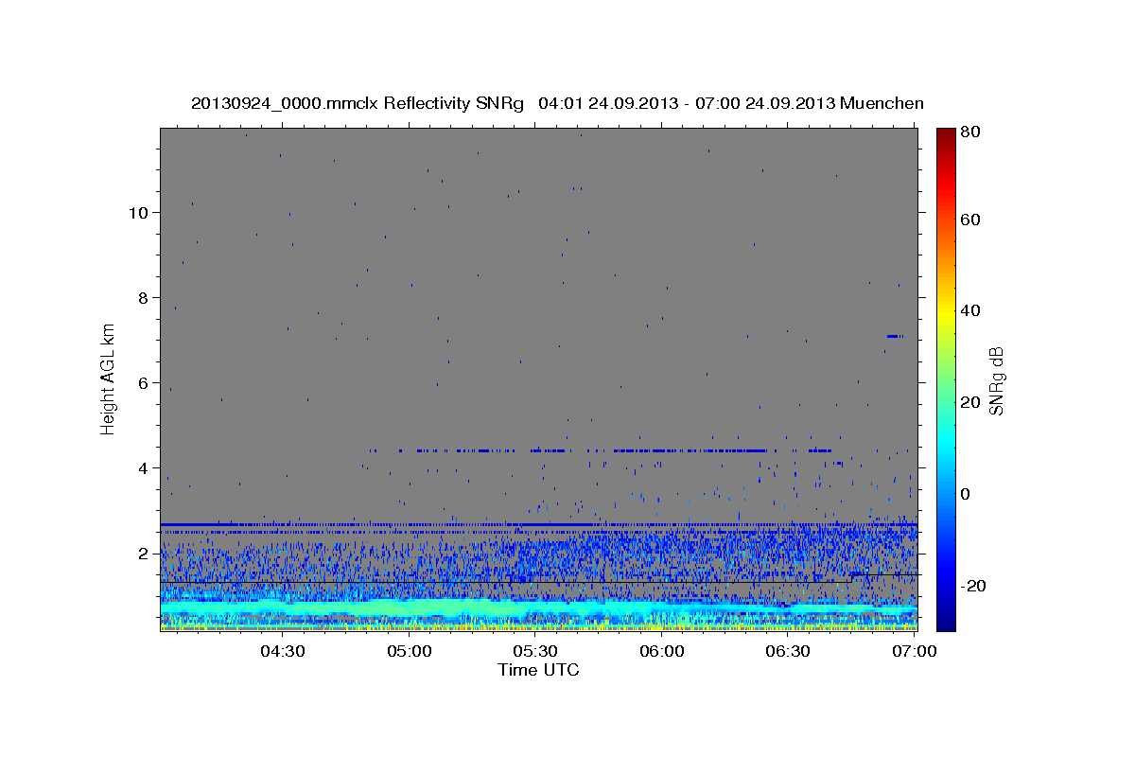1135x757 pixels.
Task: Click the plot title text '20130924_0000.mmclx Reflectivity SNRg'
Action: [358, 103]
